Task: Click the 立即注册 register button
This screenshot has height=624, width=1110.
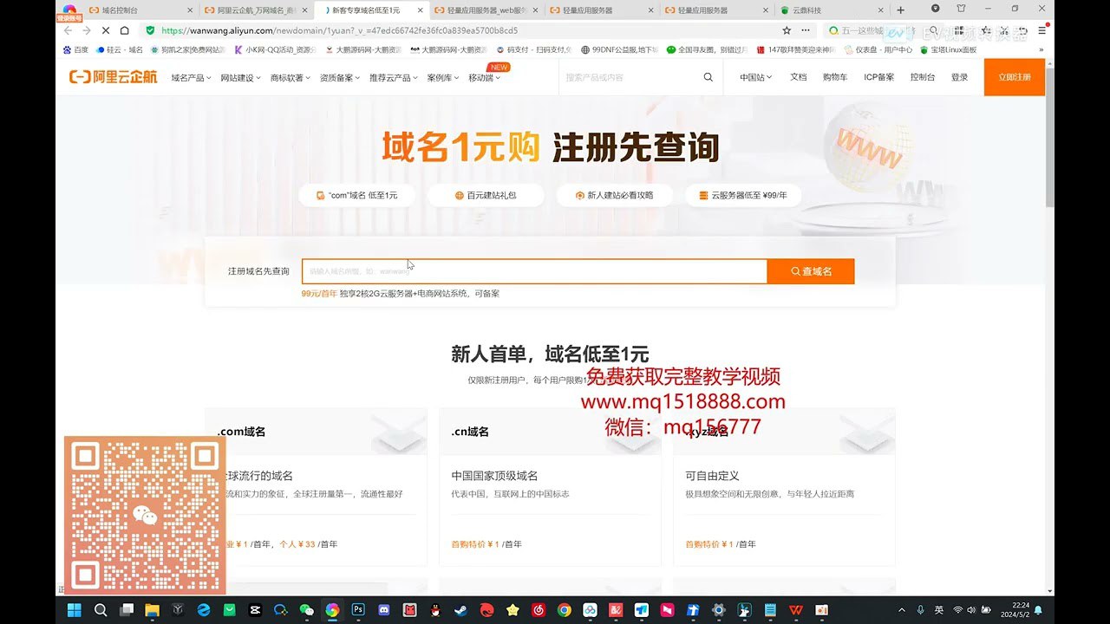Action: [x=1014, y=76]
